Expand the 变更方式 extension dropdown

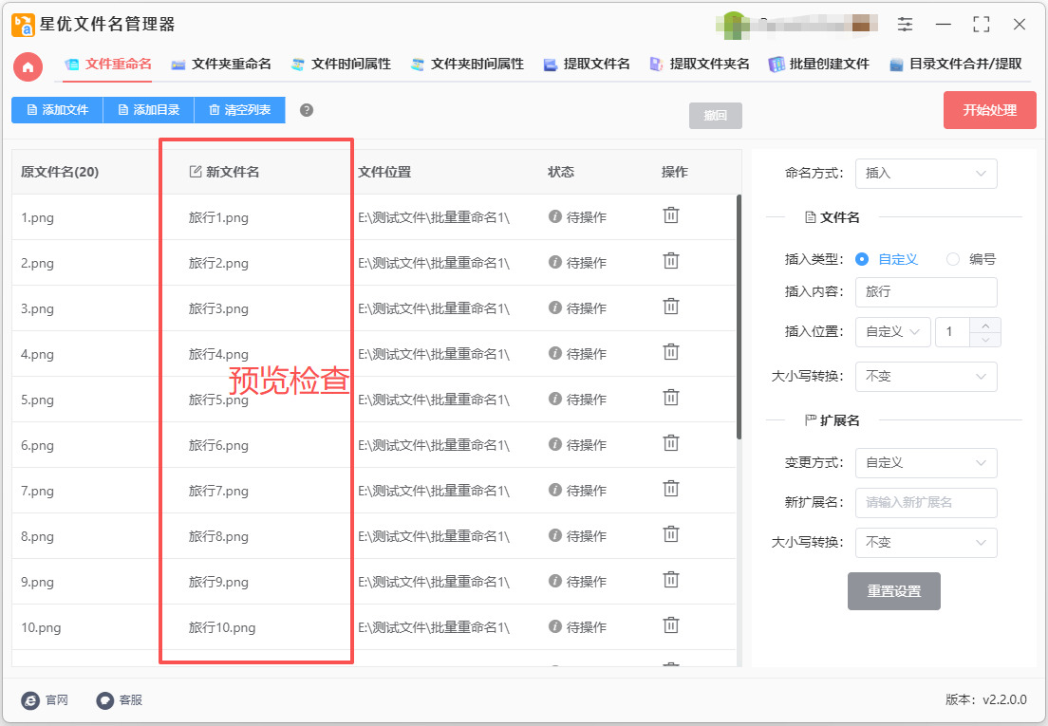926,463
